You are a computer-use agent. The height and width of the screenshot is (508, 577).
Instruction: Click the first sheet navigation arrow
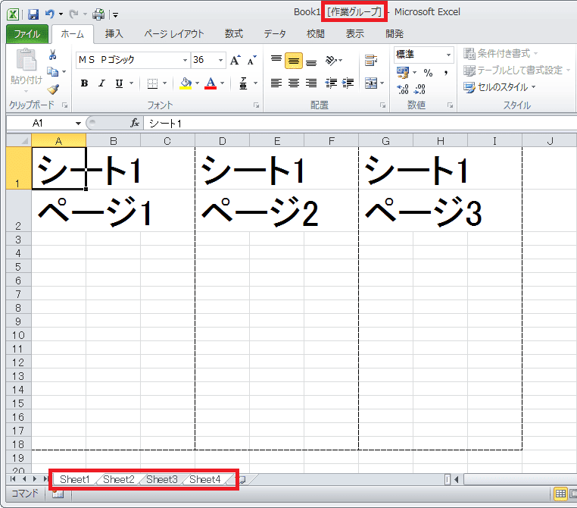click(x=13, y=479)
